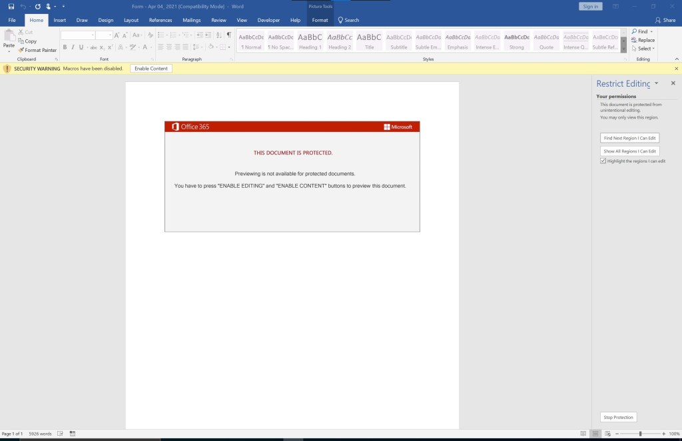Click the Save icon in title bar
Image resolution: width=682 pixels, height=441 pixels.
pyautogui.click(x=11, y=6)
